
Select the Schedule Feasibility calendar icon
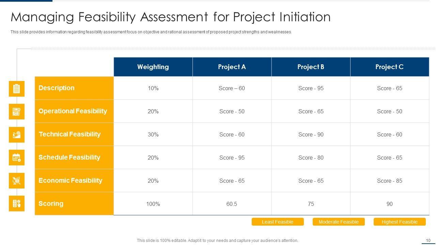click(x=16, y=158)
